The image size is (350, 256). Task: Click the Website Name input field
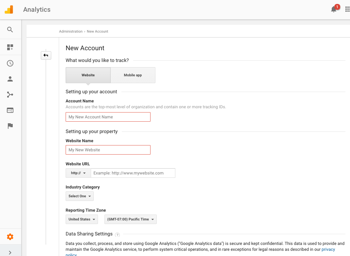pos(108,150)
